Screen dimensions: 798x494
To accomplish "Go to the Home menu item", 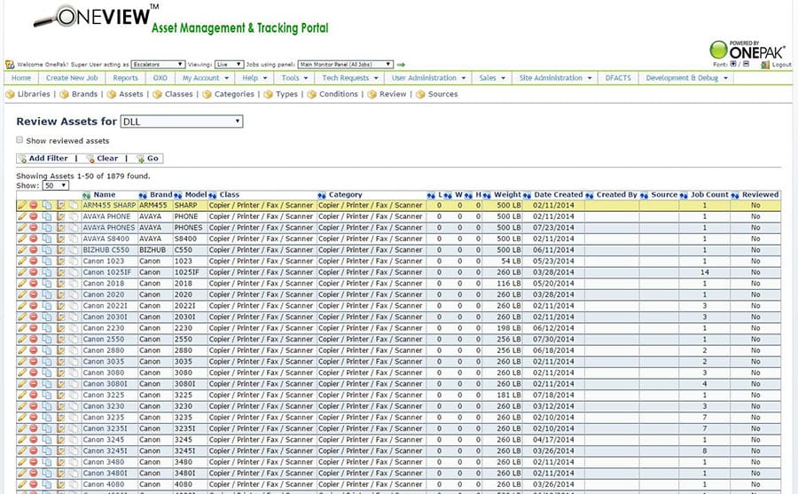I will coord(21,78).
